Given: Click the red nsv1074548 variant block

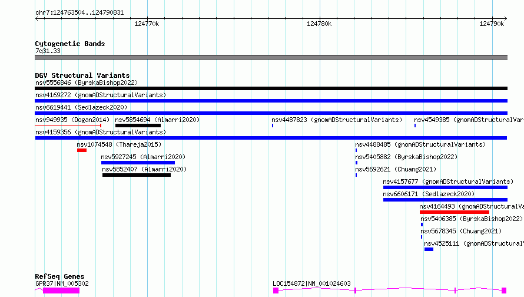Looking at the screenshot, I should pyautogui.click(x=82, y=150).
